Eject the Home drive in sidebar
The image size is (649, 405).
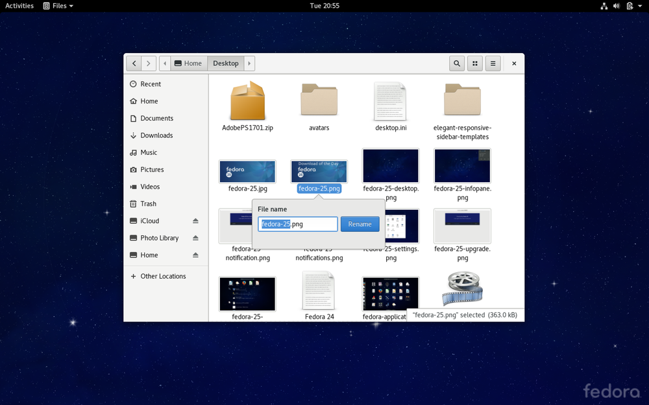[x=195, y=255]
